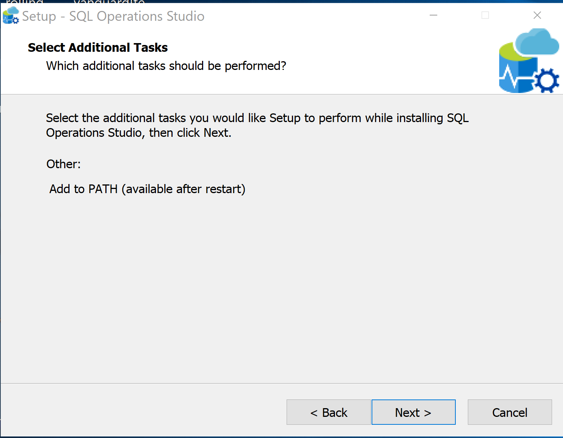Screen dimensions: 563x438
Task: Cancel the SQL Operations Studio setup
Action: [x=510, y=412]
